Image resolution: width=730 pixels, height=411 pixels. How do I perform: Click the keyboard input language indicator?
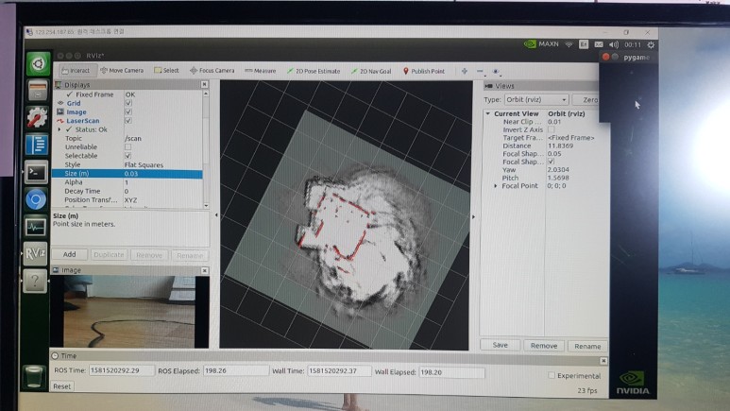(x=584, y=44)
